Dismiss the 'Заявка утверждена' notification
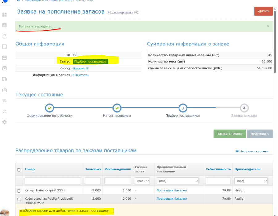This screenshot has width=278, height=216. (x=268, y=26)
